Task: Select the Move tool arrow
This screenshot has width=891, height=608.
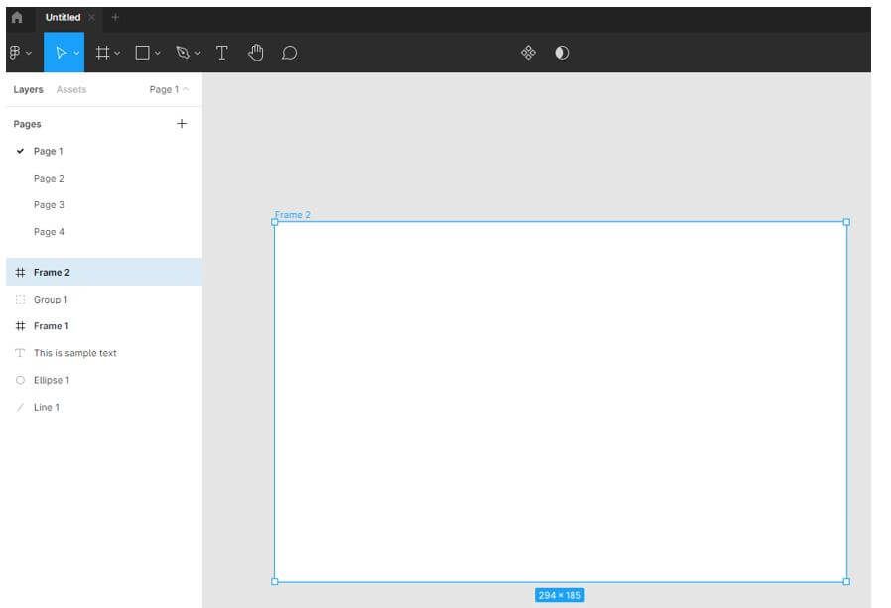Action: (61, 53)
